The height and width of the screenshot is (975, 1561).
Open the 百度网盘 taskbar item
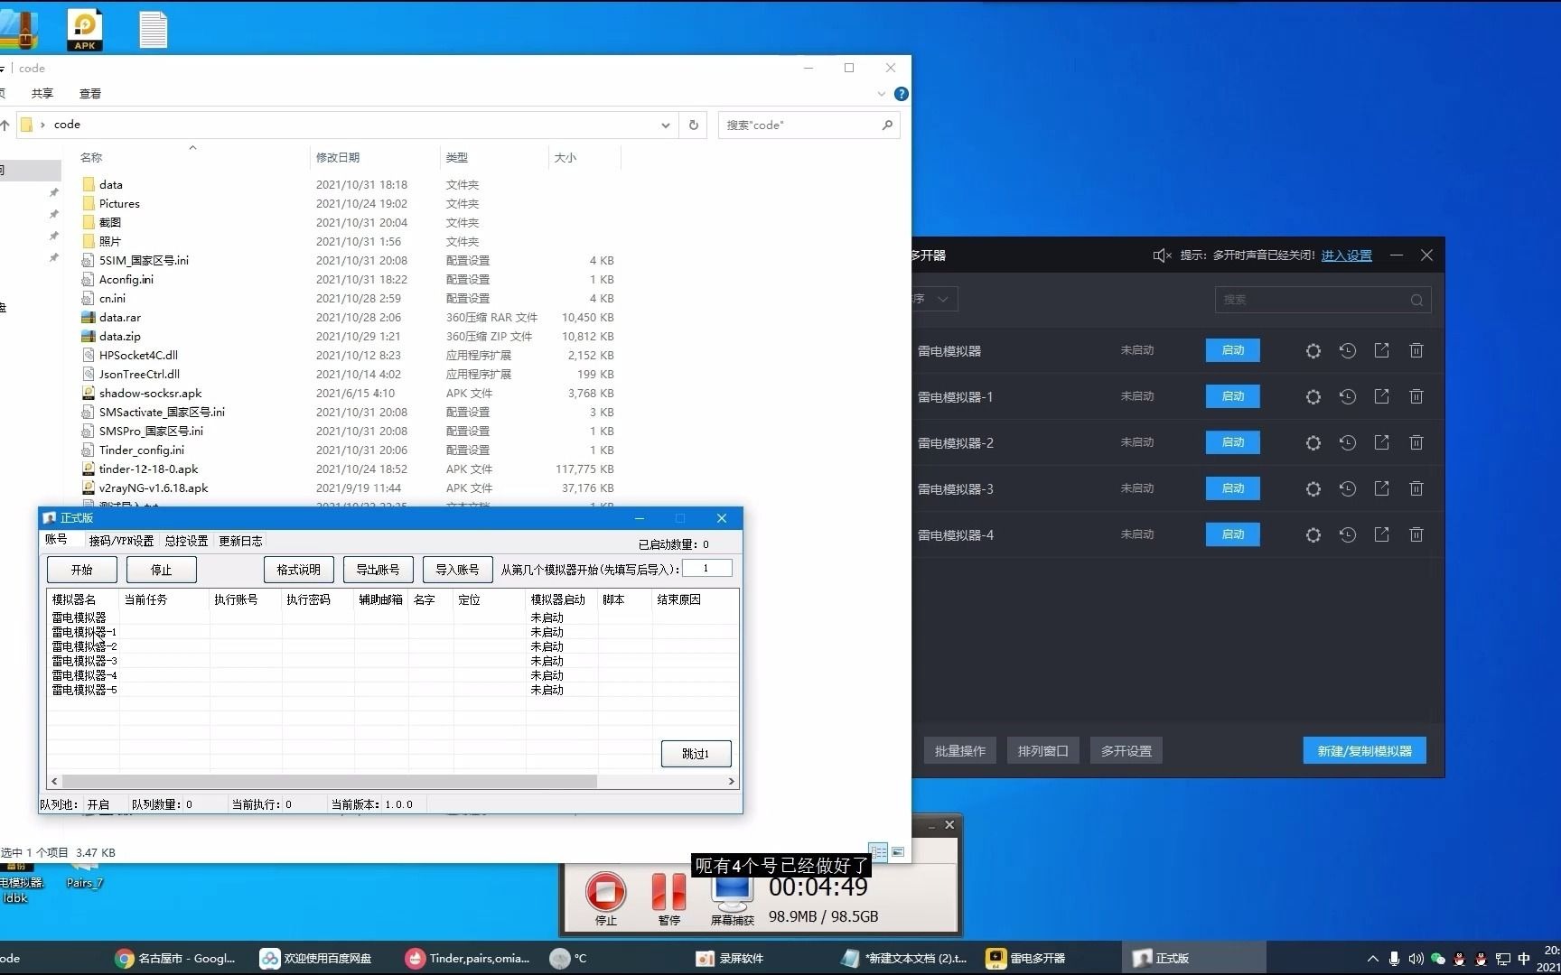pyautogui.click(x=316, y=959)
